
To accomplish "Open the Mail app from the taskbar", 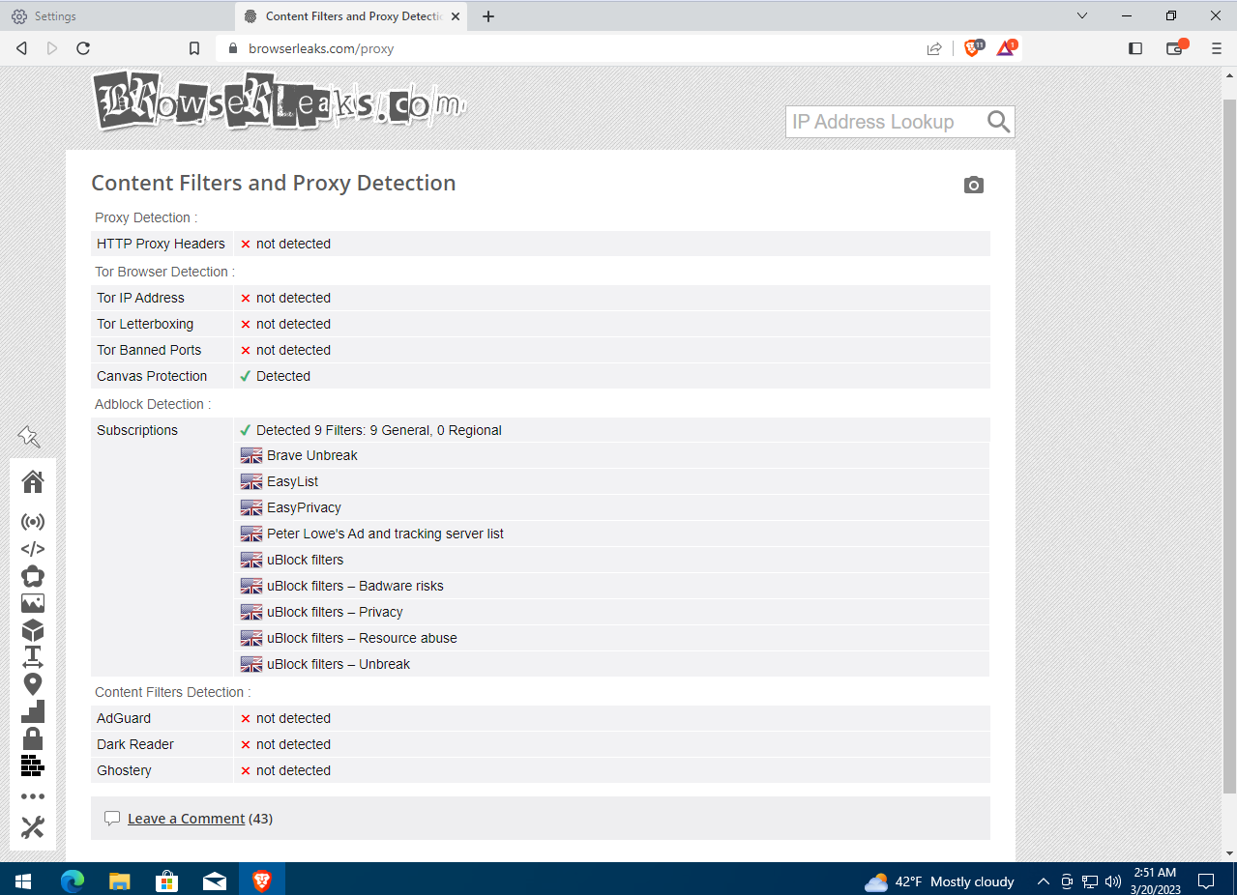I will click(215, 881).
